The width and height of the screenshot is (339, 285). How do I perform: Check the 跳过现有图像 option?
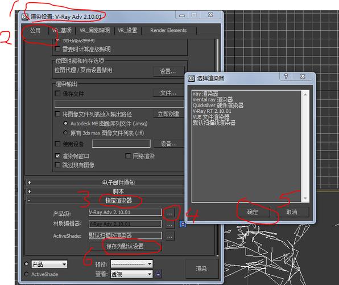click(x=57, y=165)
